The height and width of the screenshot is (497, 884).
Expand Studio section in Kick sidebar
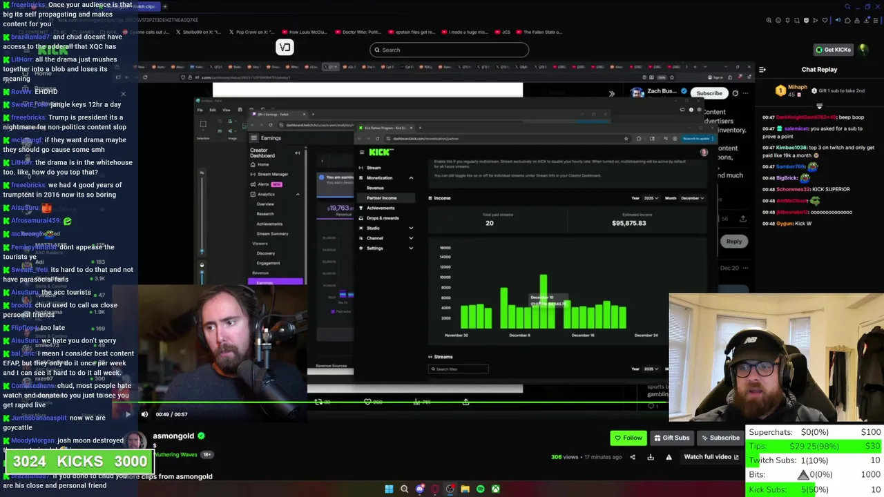[x=385, y=228]
